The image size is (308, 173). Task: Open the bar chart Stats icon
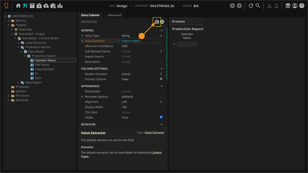60,6
